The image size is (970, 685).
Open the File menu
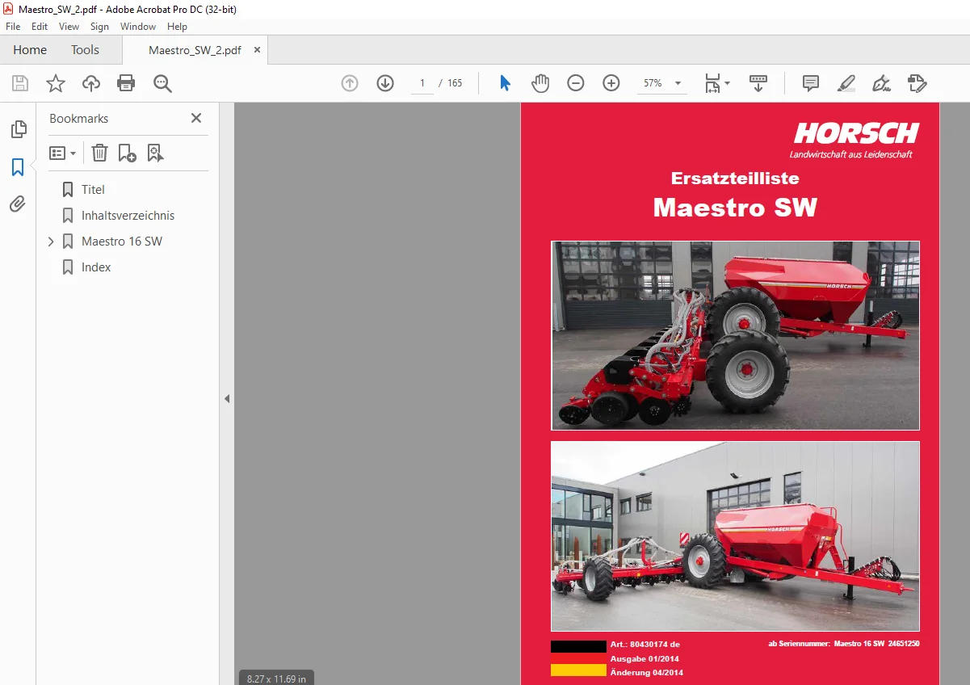tap(13, 27)
